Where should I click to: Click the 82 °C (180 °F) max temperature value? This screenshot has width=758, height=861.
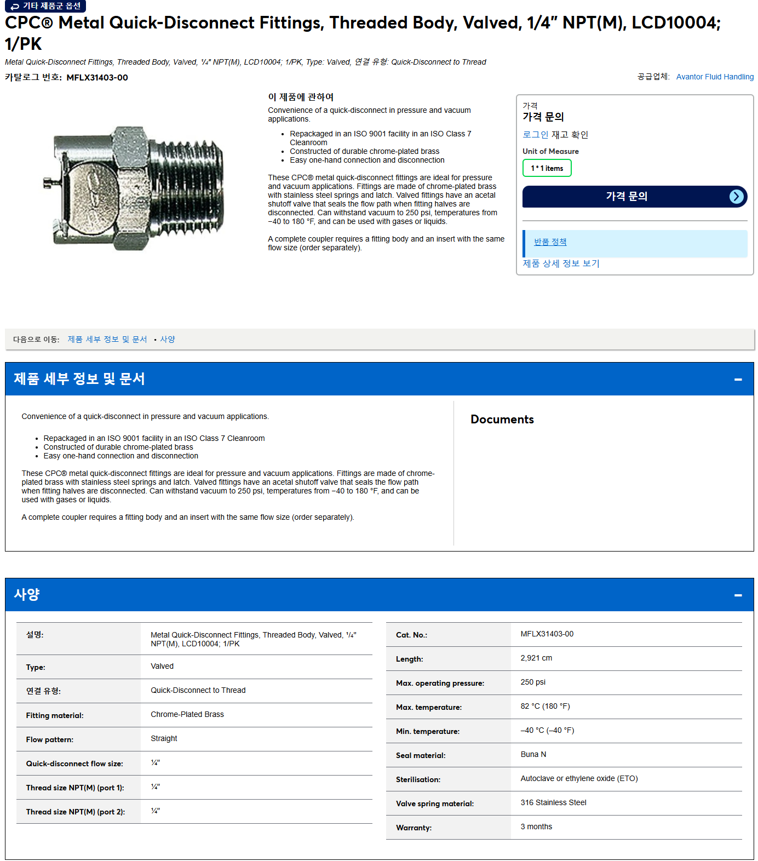click(545, 706)
